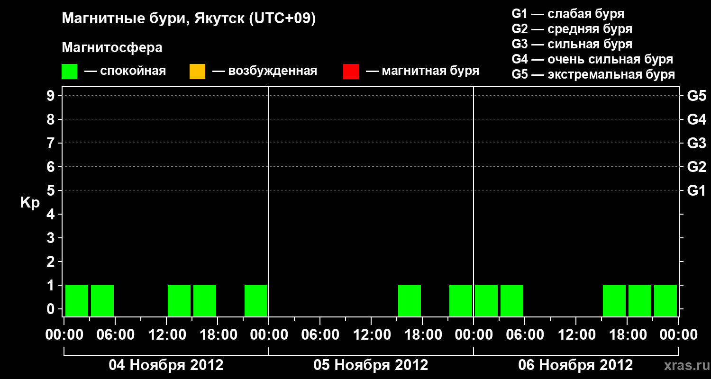Image resolution: width=711 pixels, height=379 pixels.
Task: Click 'G5 — экстремальная буря' description
Action: pyautogui.click(x=593, y=74)
